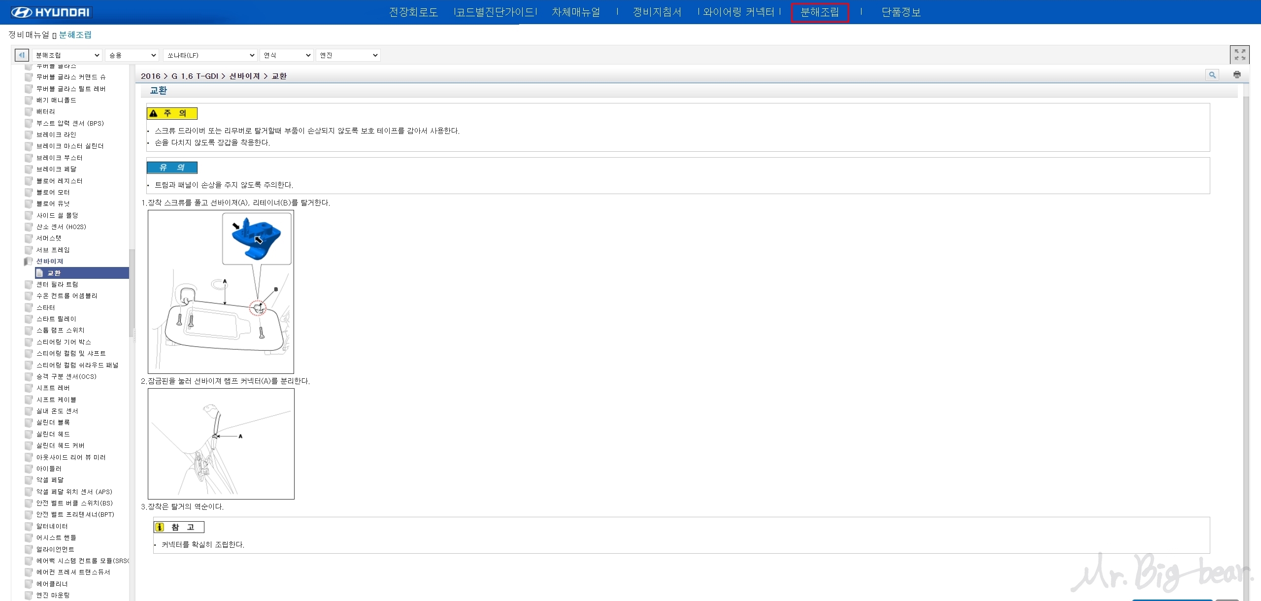This screenshot has height=601, width=1261.
Task: Click the sidebar collapse arrow icon
Action: click(x=22, y=55)
